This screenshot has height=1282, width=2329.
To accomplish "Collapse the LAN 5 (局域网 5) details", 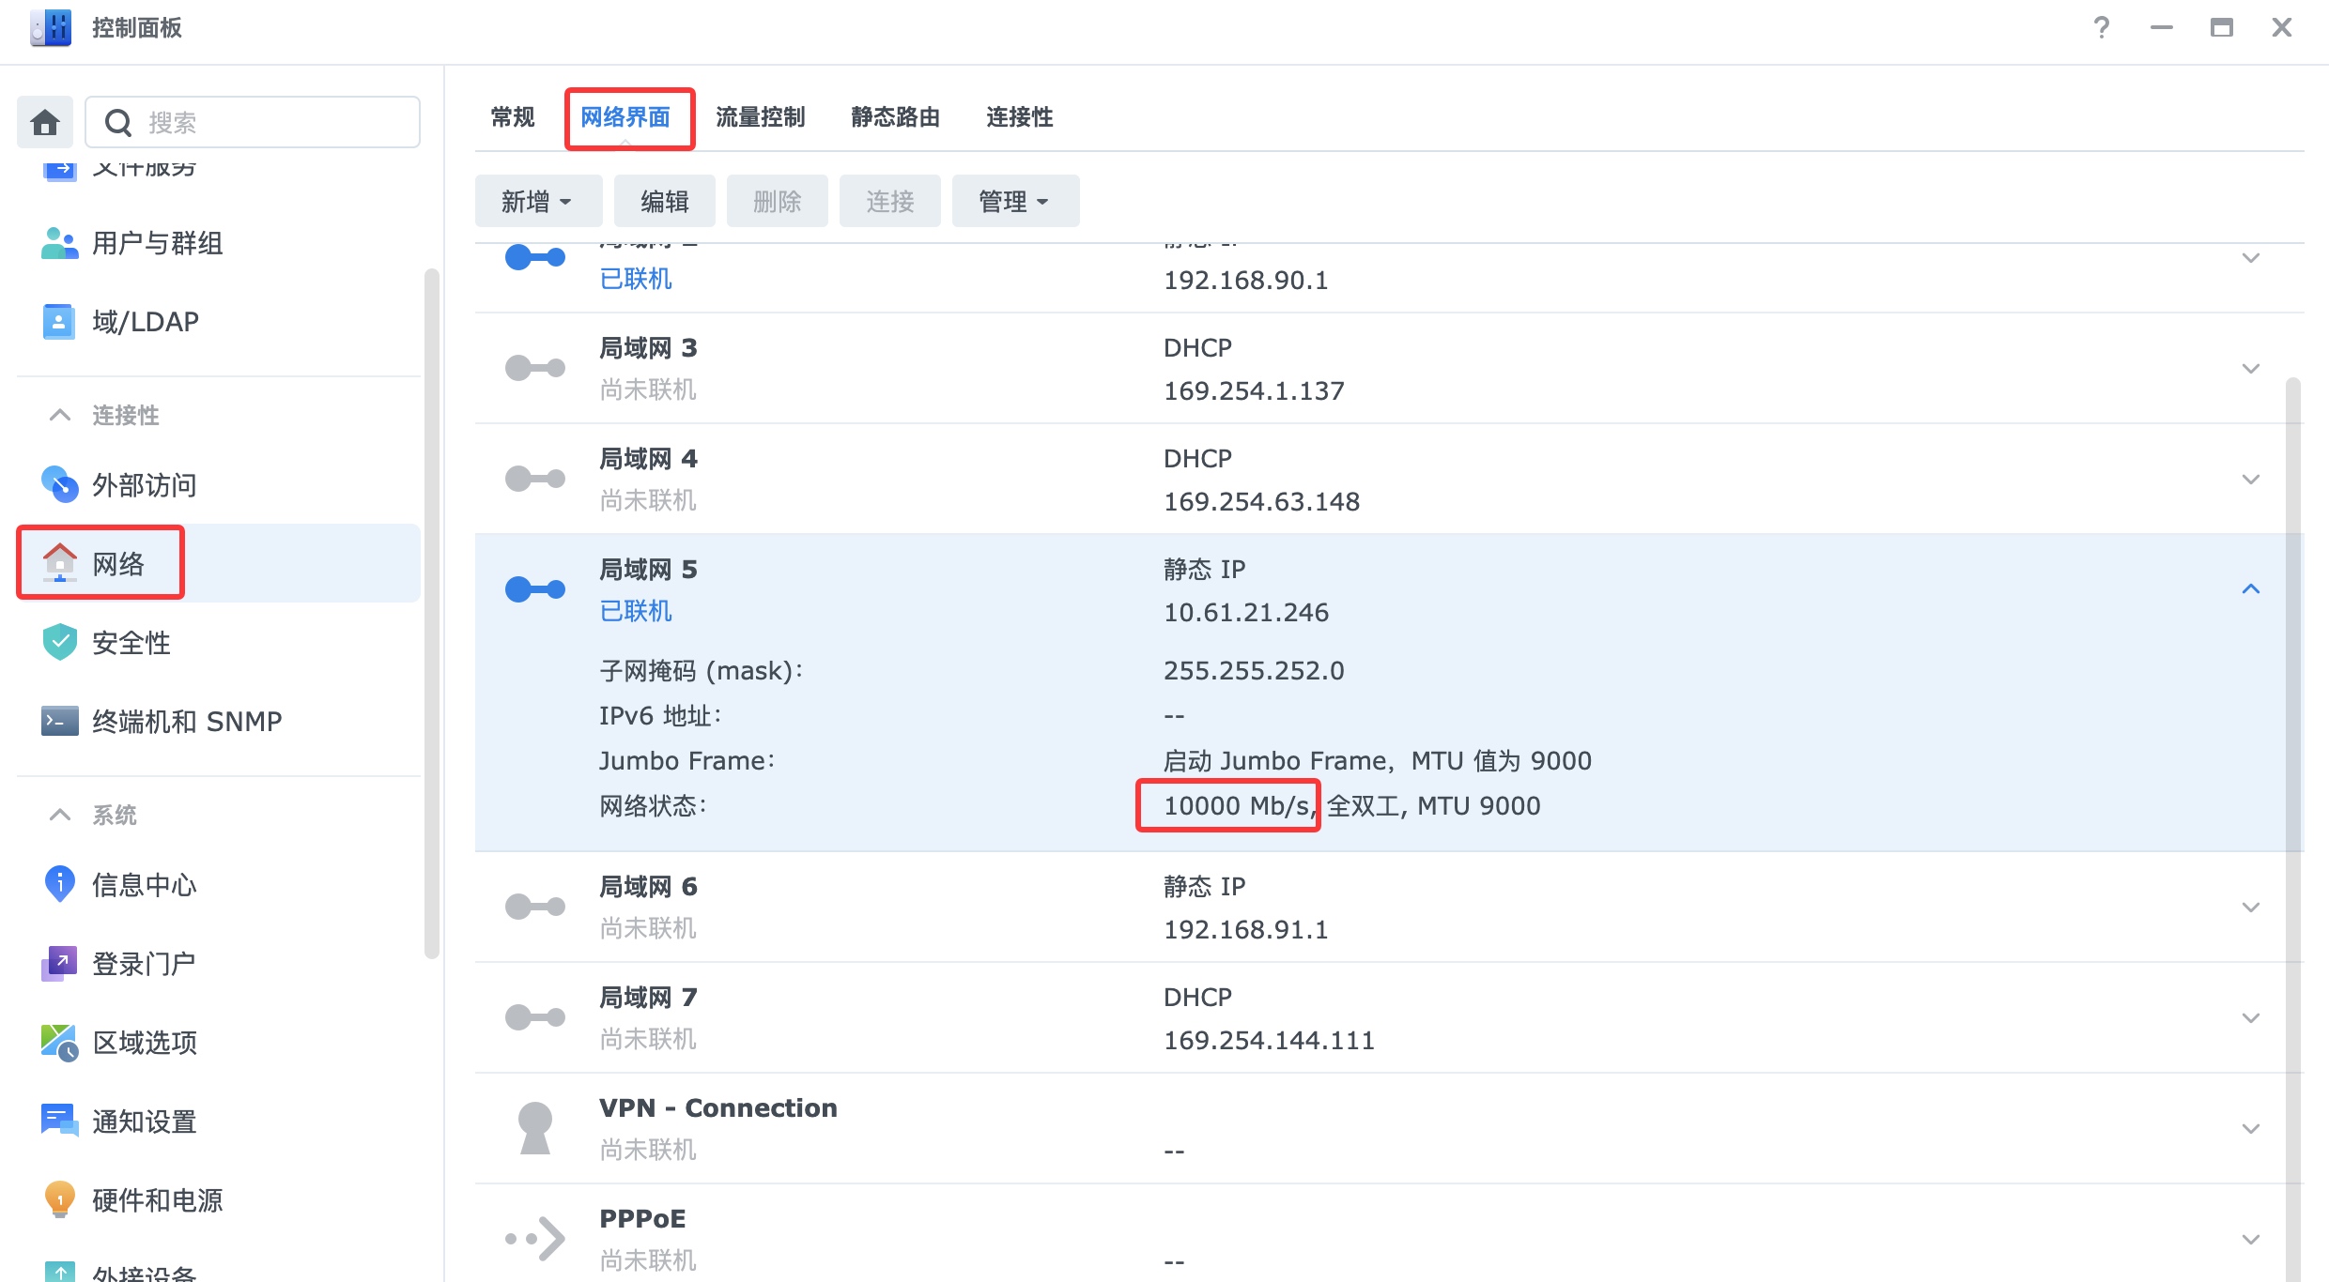I will 2250,589.
